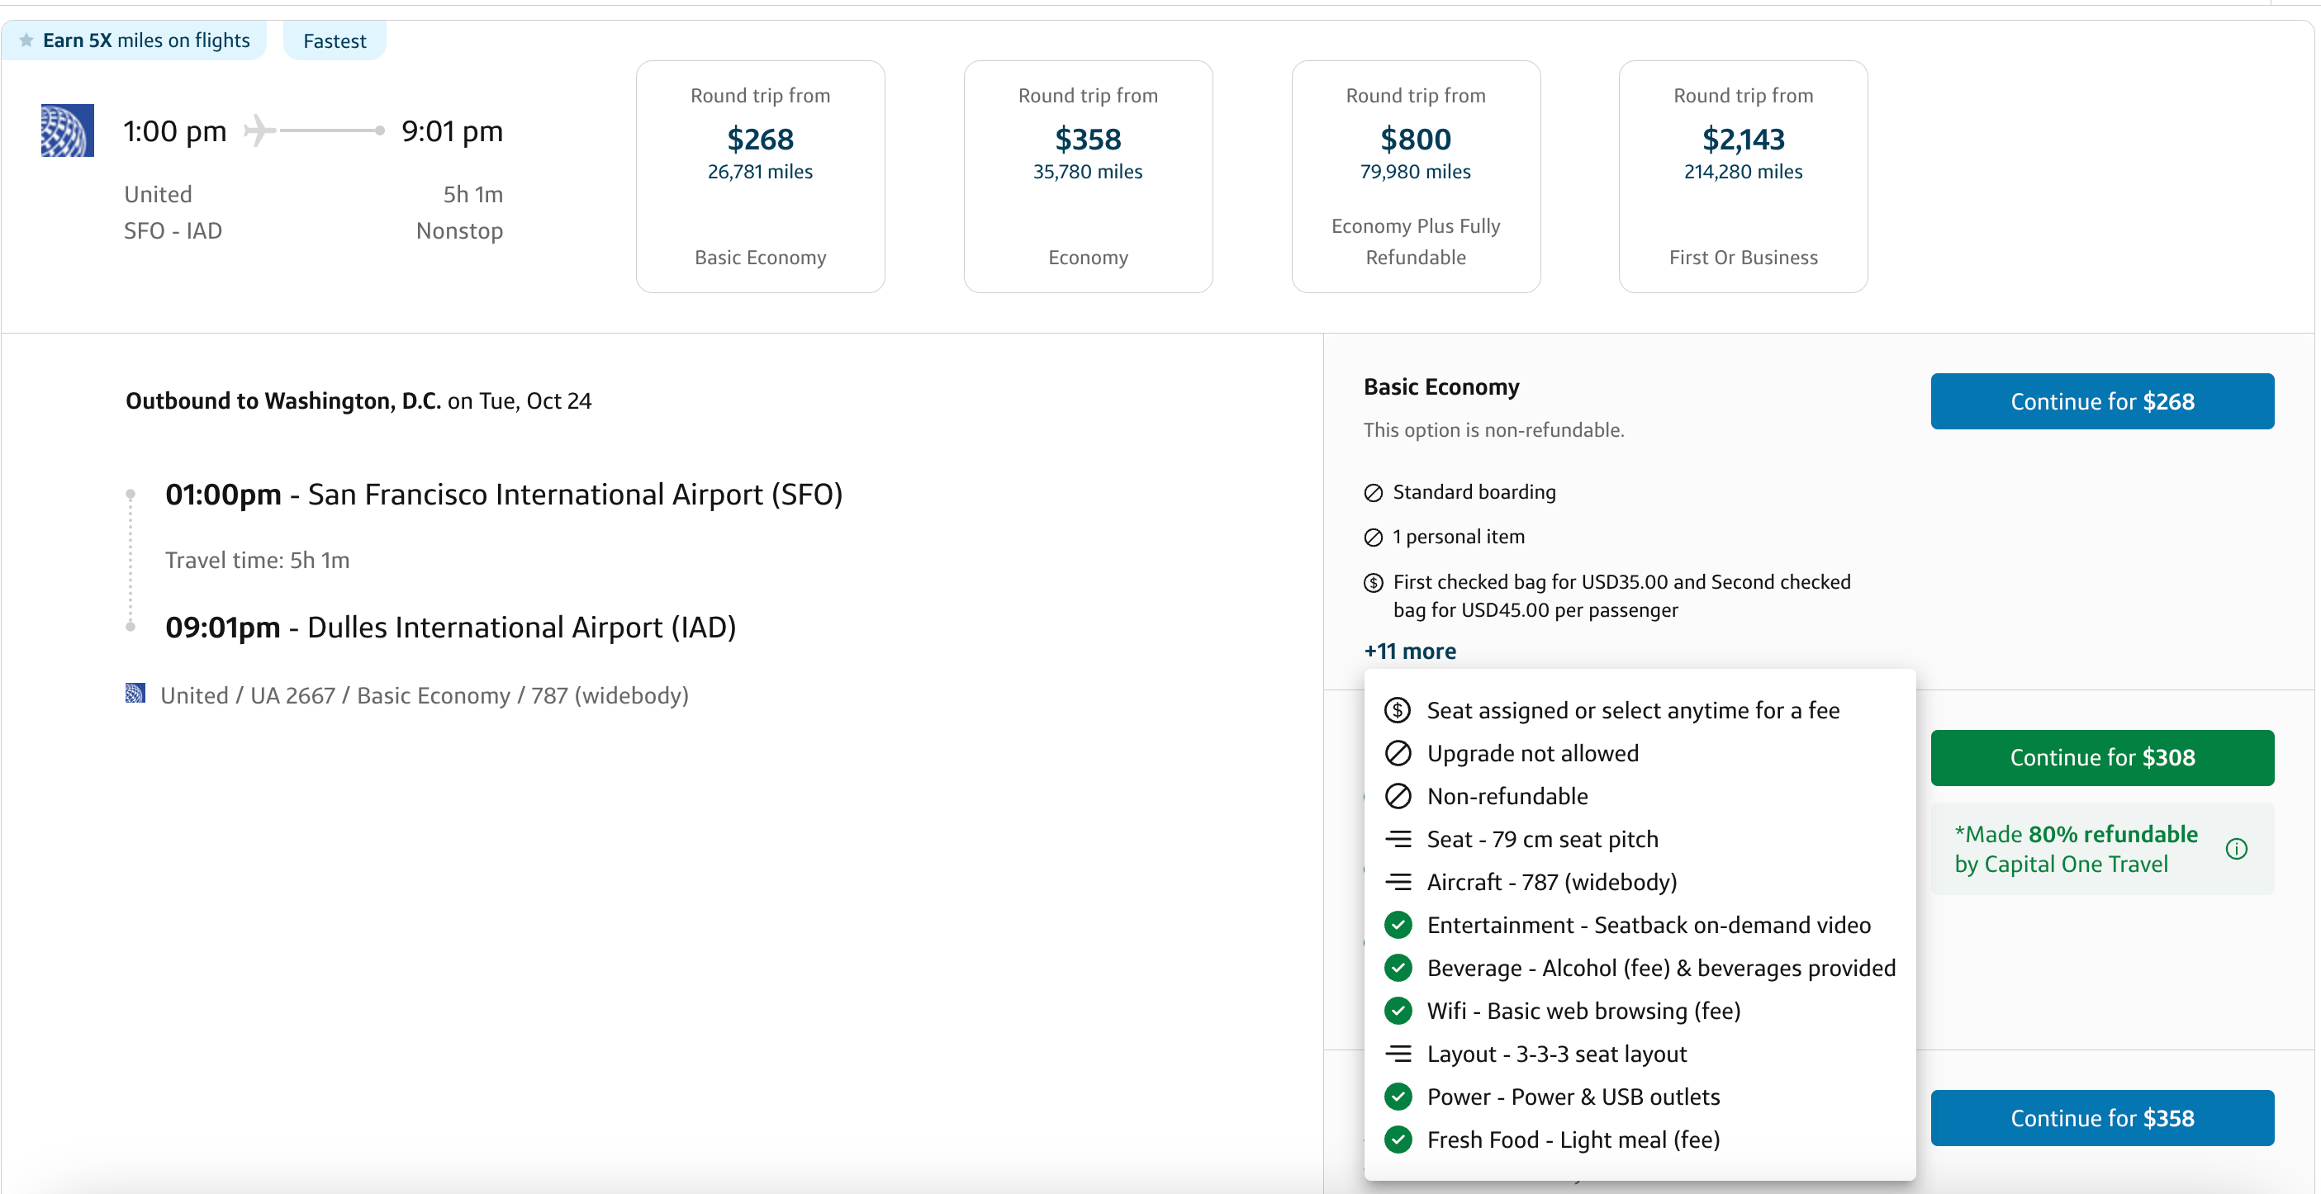Click the seat assignment fee icon
The width and height of the screenshot is (2321, 1194).
(x=1397, y=709)
